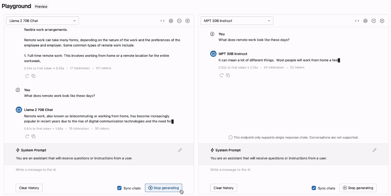Copy the first Llama response with 101 tokens
This screenshot has width=391, height=196.
point(34,76)
